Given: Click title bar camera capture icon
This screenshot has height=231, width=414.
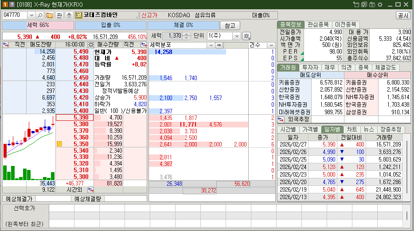Looking at the screenshot, I should point(372,4).
